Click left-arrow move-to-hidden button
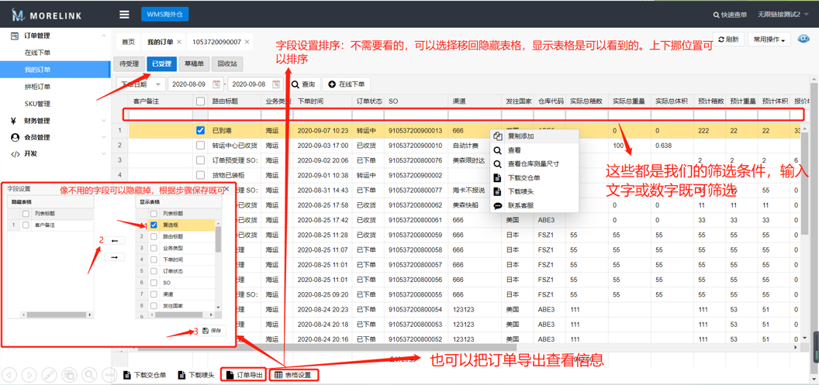This screenshot has height=385, width=819. 115,241
